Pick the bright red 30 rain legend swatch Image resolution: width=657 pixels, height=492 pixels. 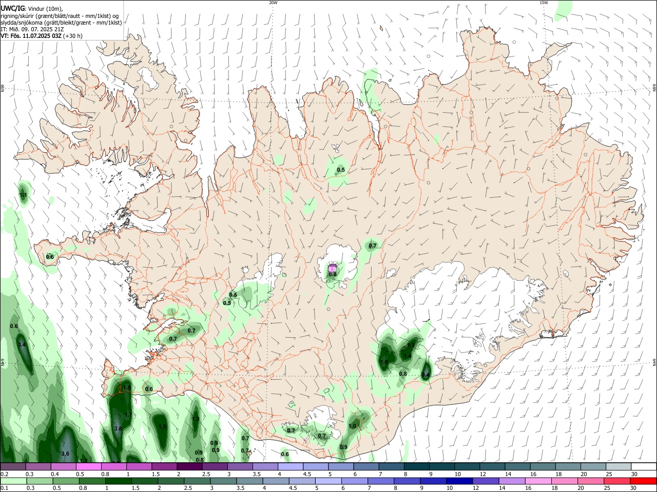(643, 481)
